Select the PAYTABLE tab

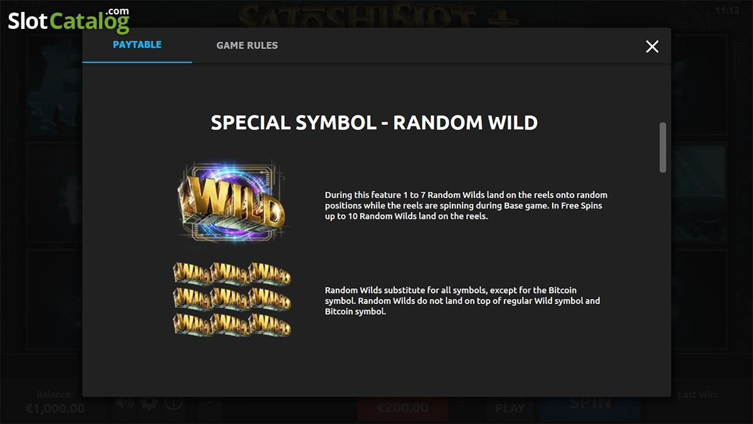(137, 45)
